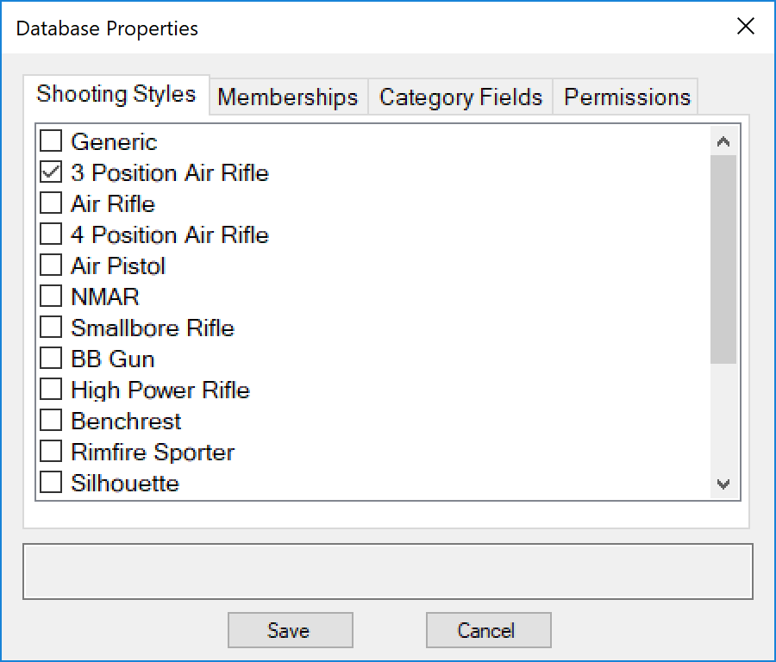Enable Smallbore Rifle
The width and height of the screenshot is (776, 662).
pyautogui.click(x=51, y=327)
